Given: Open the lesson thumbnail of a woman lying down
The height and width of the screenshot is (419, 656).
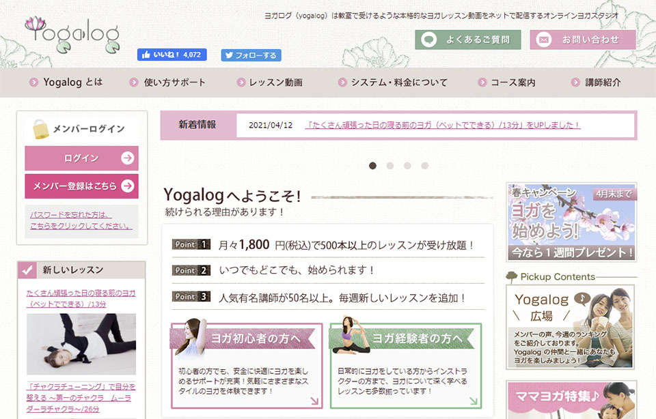Looking at the screenshot, I should pyautogui.click(x=81, y=344).
